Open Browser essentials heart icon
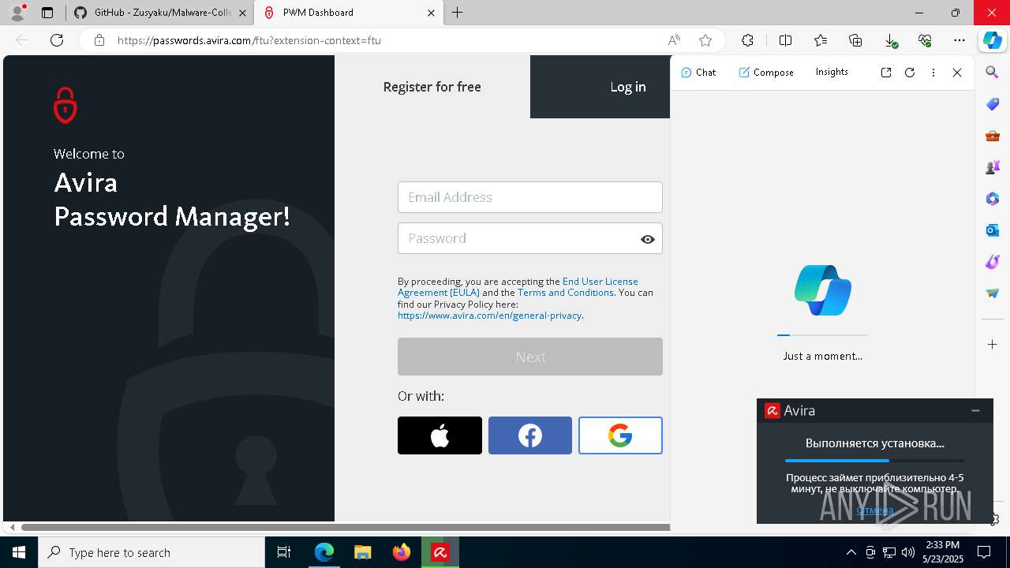 pos(926,40)
